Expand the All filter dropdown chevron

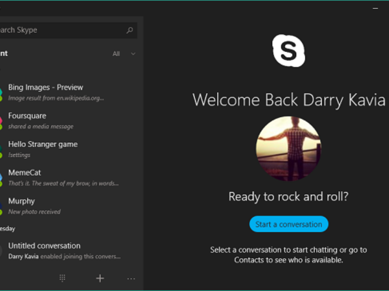tap(133, 54)
